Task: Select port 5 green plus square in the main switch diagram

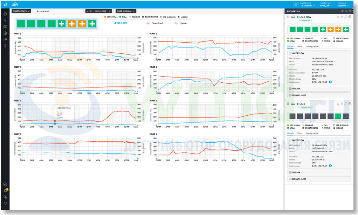Action: 61,24
